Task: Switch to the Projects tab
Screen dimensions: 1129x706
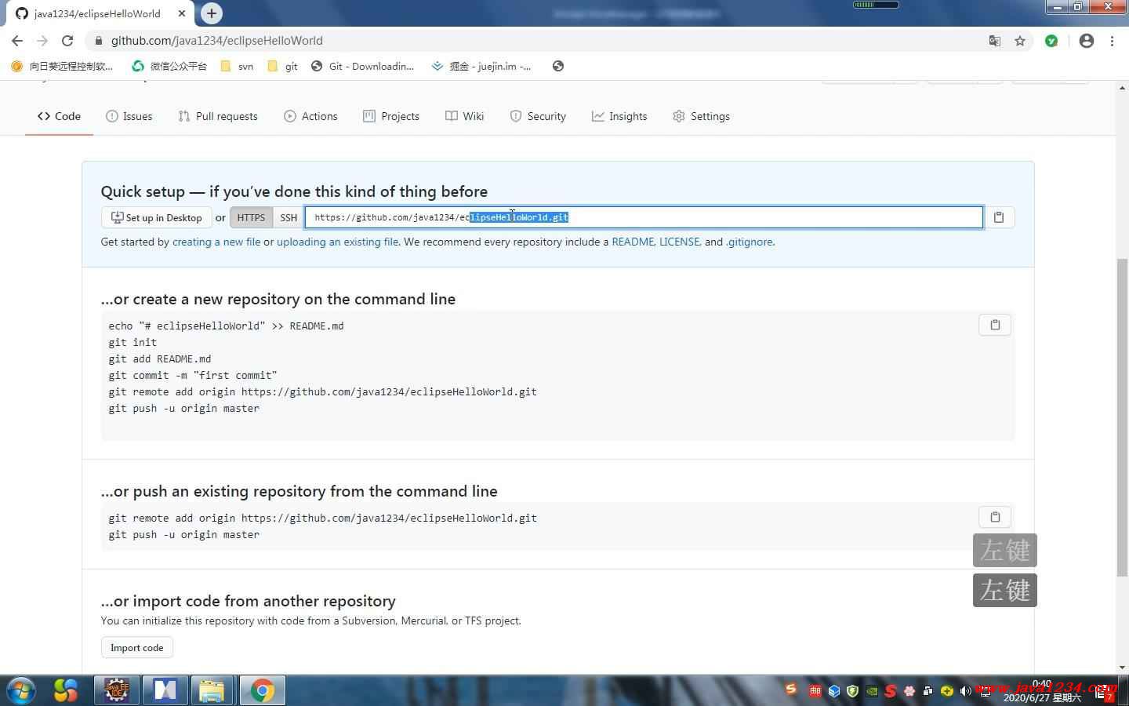Action: point(391,116)
